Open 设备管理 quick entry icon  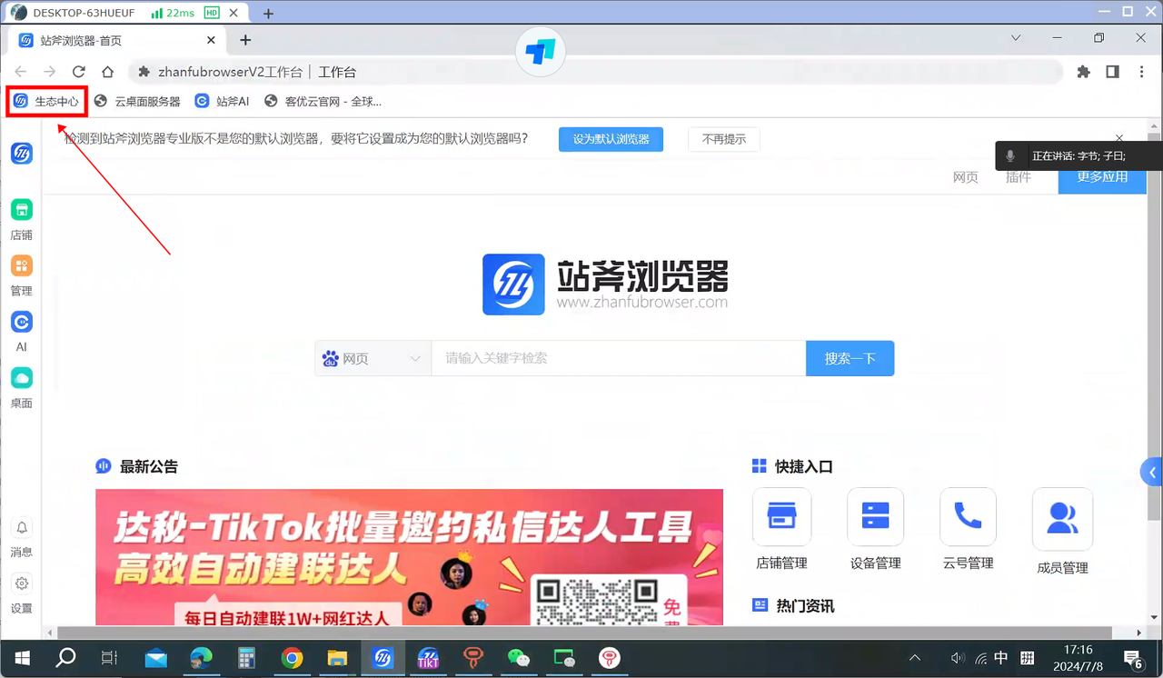click(x=875, y=517)
